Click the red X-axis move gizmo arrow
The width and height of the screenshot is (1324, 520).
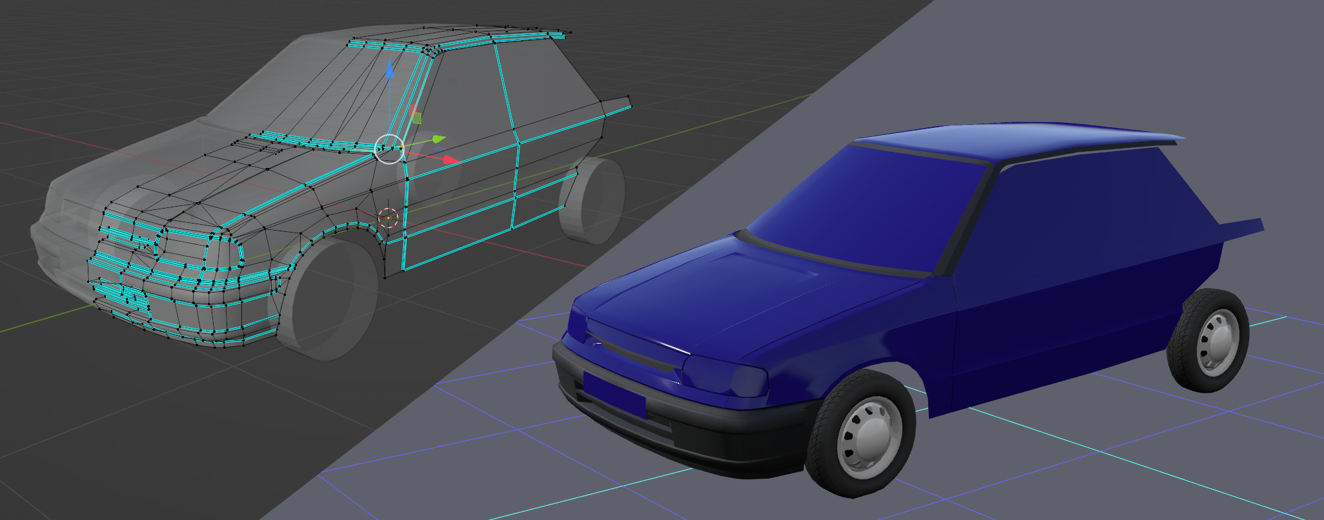click(451, 159)
